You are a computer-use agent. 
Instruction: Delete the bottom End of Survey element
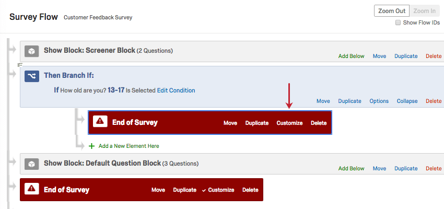(x=250, y=190)
